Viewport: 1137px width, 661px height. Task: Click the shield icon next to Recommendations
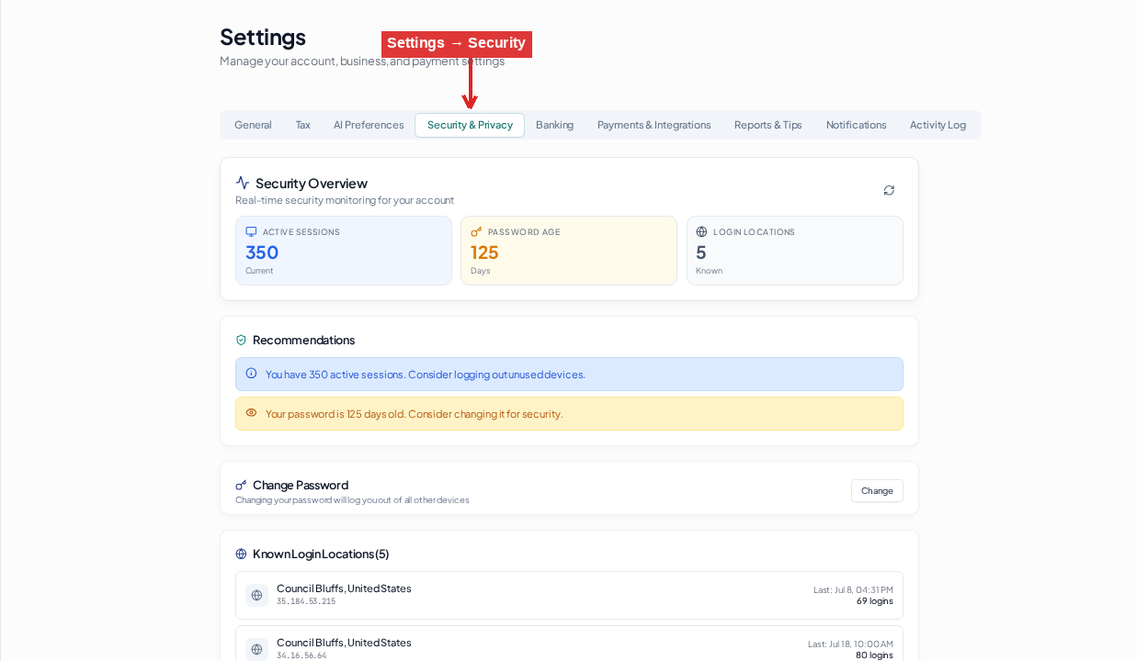click(x=241, y=340)
